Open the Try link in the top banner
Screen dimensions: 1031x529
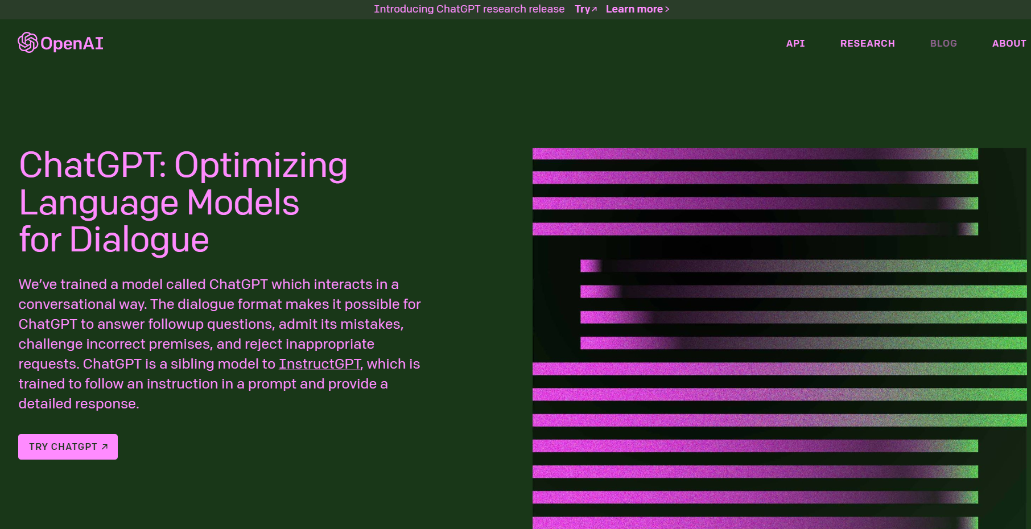(x=583, y=9)
